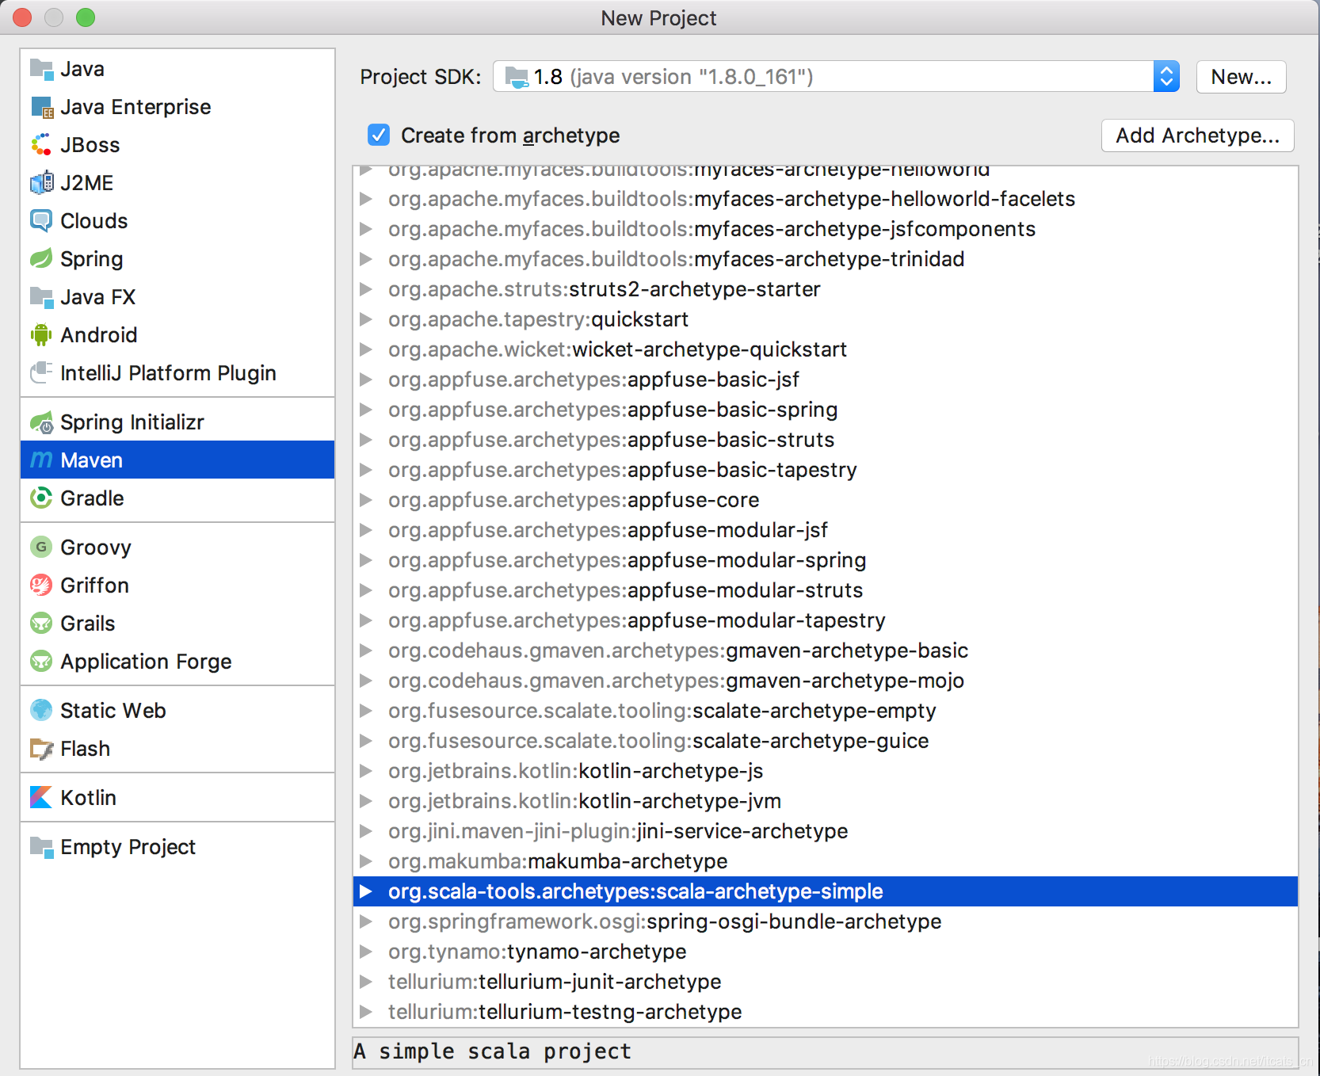Click the Griffon red icon
1320x1076 pixels.
pos(41,586)
